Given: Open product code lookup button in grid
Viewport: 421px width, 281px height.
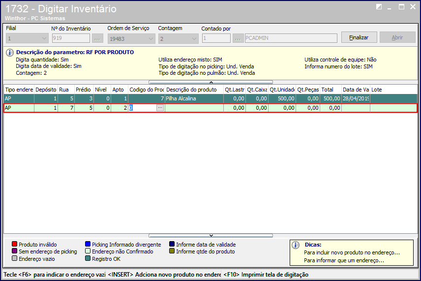Looking at the screenshot, I should [160, 107].
